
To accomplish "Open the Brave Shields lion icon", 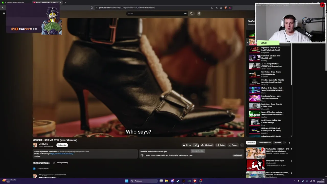I will (226, 8).
